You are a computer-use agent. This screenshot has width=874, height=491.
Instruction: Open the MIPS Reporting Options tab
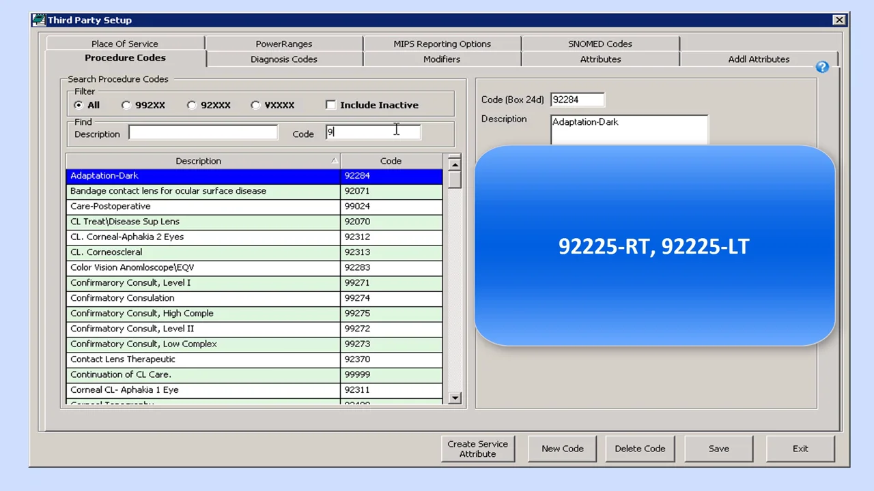click(x=442, y=44)
